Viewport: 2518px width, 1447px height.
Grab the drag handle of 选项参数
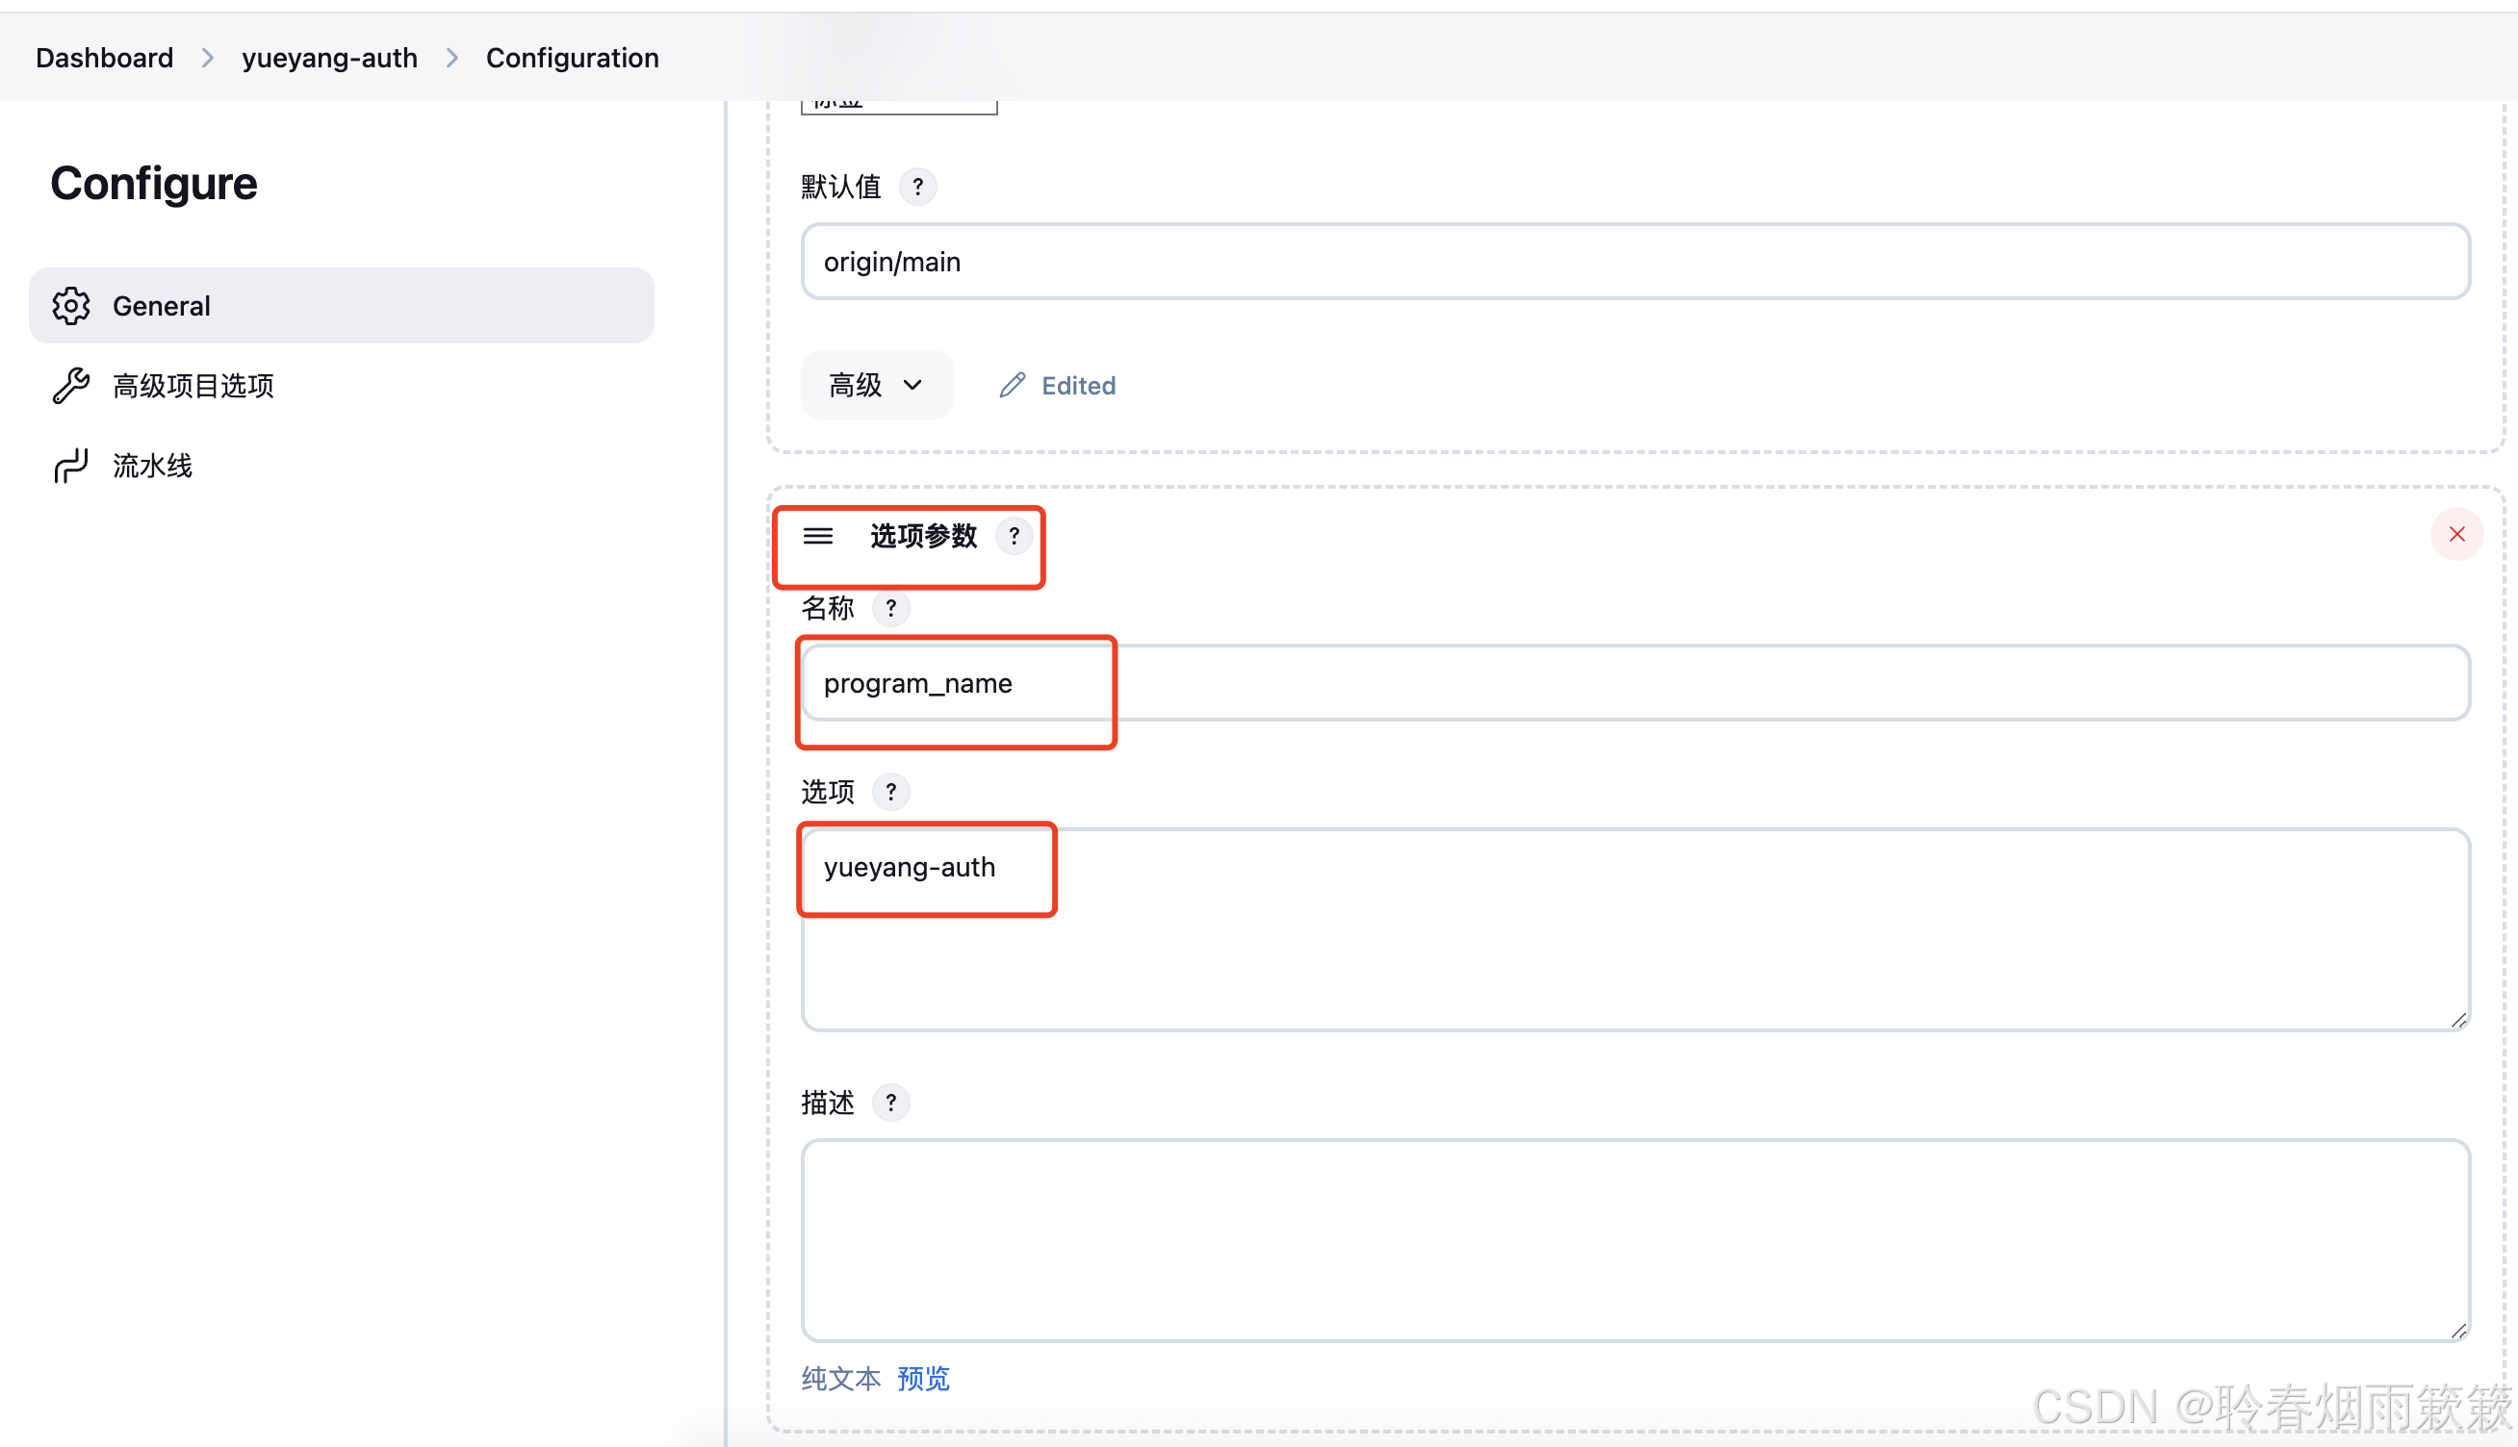[x=817, y=537]
